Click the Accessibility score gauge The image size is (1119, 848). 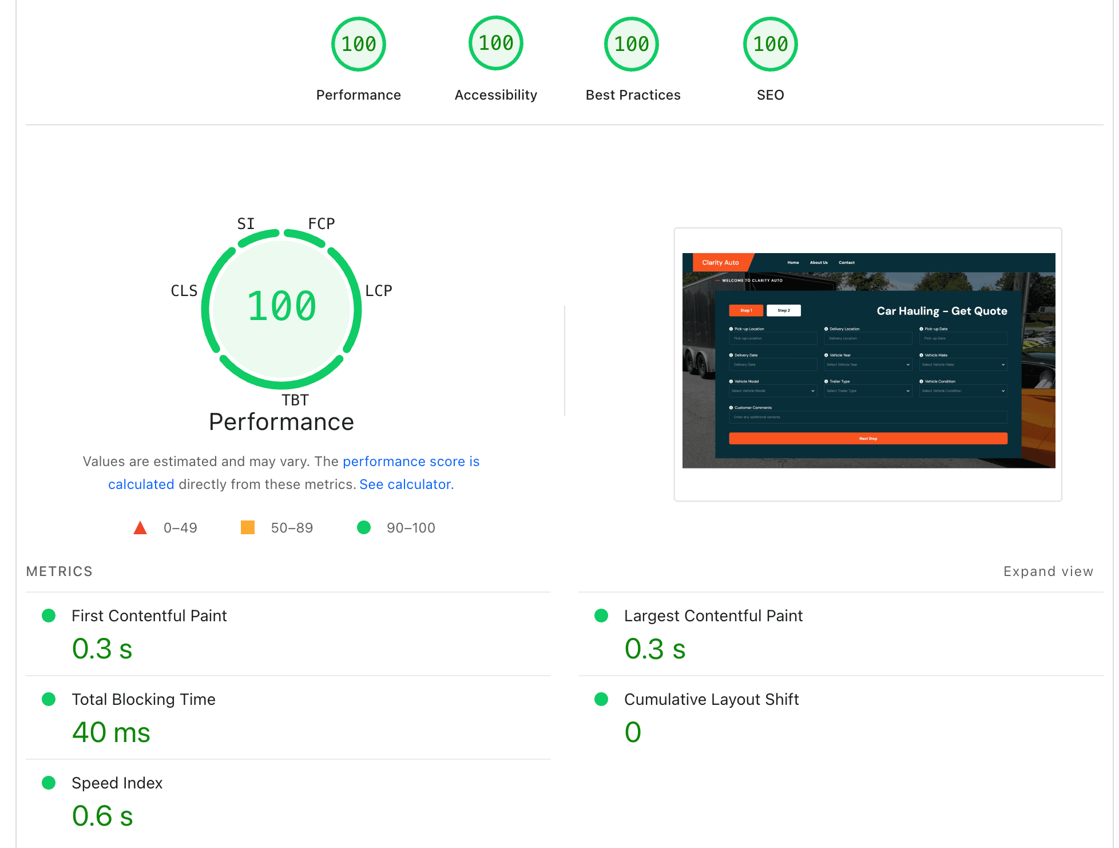tap(496, 43)
